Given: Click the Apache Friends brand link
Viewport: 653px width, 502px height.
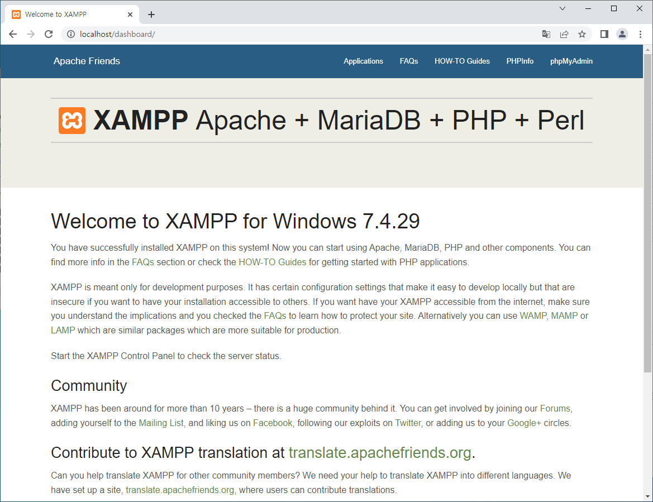Looking at the screenshot, I should click(x=87, y=61).
